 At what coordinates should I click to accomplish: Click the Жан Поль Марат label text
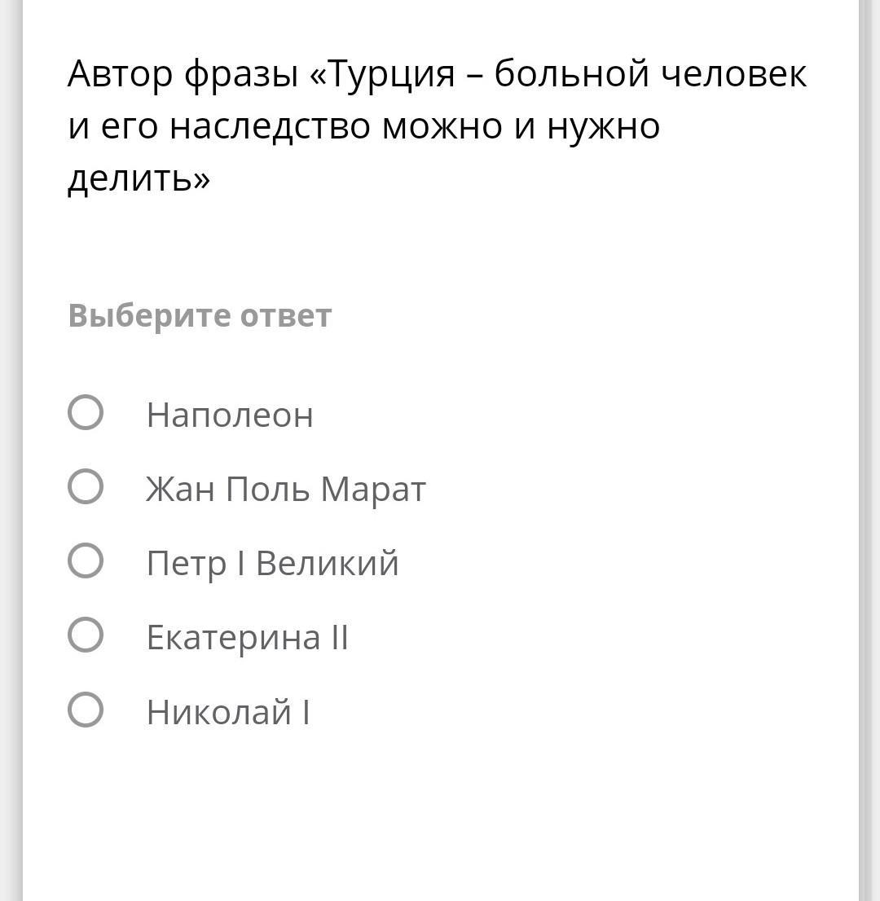click(285, 489)
